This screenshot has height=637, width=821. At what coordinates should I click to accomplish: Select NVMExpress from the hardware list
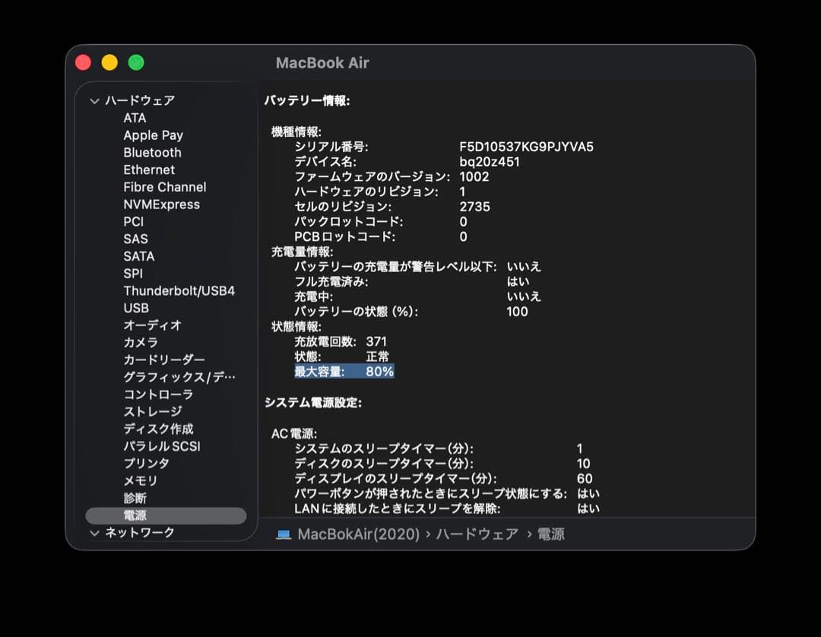click(161, 204)
